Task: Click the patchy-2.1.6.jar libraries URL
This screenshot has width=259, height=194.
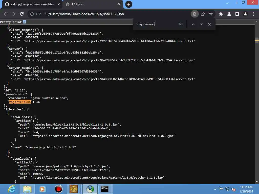Action: pyautogui.click(x=97, y=178)
